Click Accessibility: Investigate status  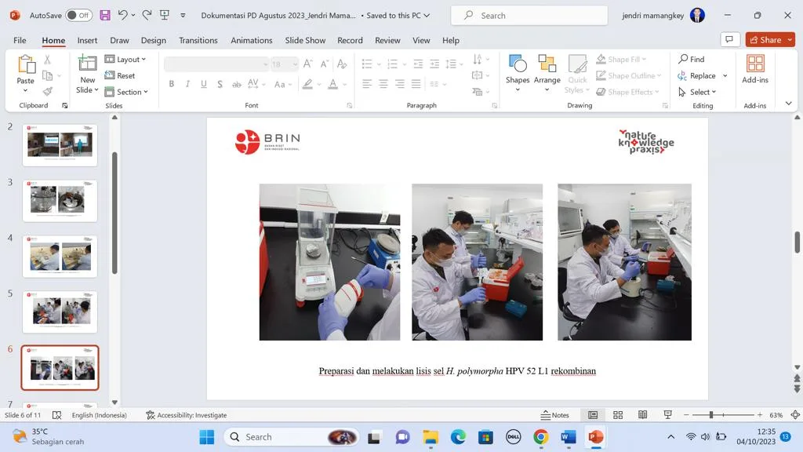click(x=187, y=415)
